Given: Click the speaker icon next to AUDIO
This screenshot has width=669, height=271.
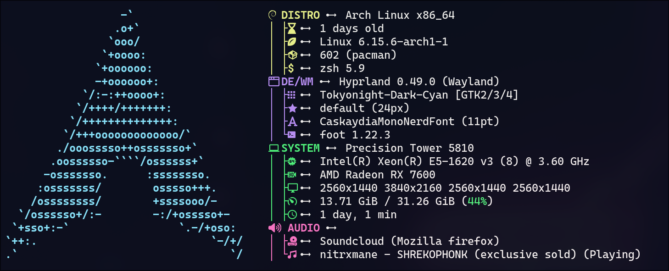Looking at the screenshot, I should click(274, 228).
